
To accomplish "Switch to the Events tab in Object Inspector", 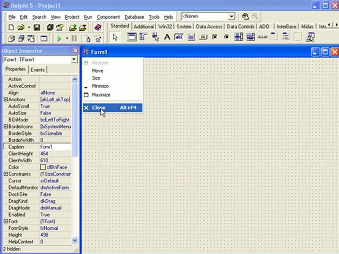I will click(38, 70).
